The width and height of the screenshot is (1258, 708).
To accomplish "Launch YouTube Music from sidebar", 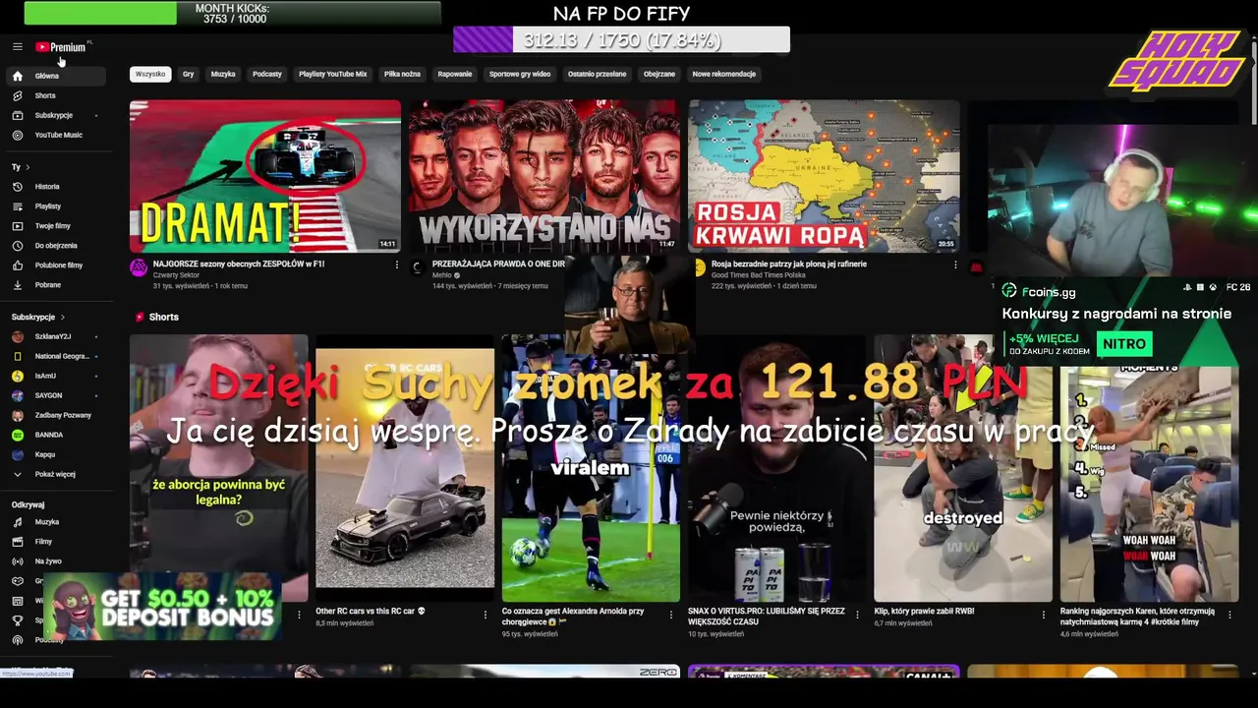I will pyautogui.click(x=59, y=135).
